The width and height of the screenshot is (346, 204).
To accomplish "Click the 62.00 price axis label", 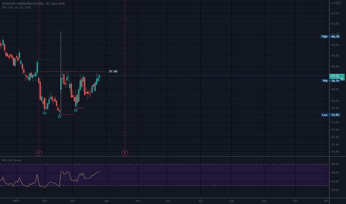I will pyautogui.click(x=335, y=24).
